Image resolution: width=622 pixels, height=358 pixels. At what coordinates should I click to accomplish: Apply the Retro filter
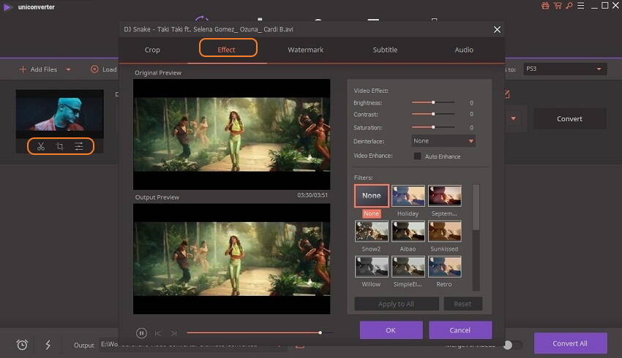[445, 267]
